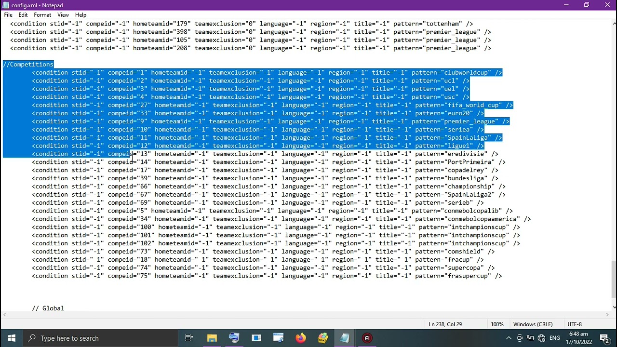This screenshot has height=347, width=617.
Task: Click the Meet Now tray icon
Action: 520,338
